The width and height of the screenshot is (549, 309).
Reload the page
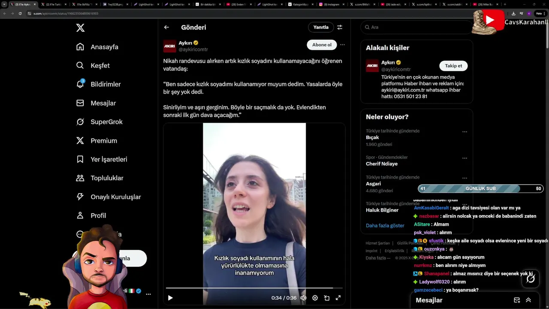click(x=20, y=13)
